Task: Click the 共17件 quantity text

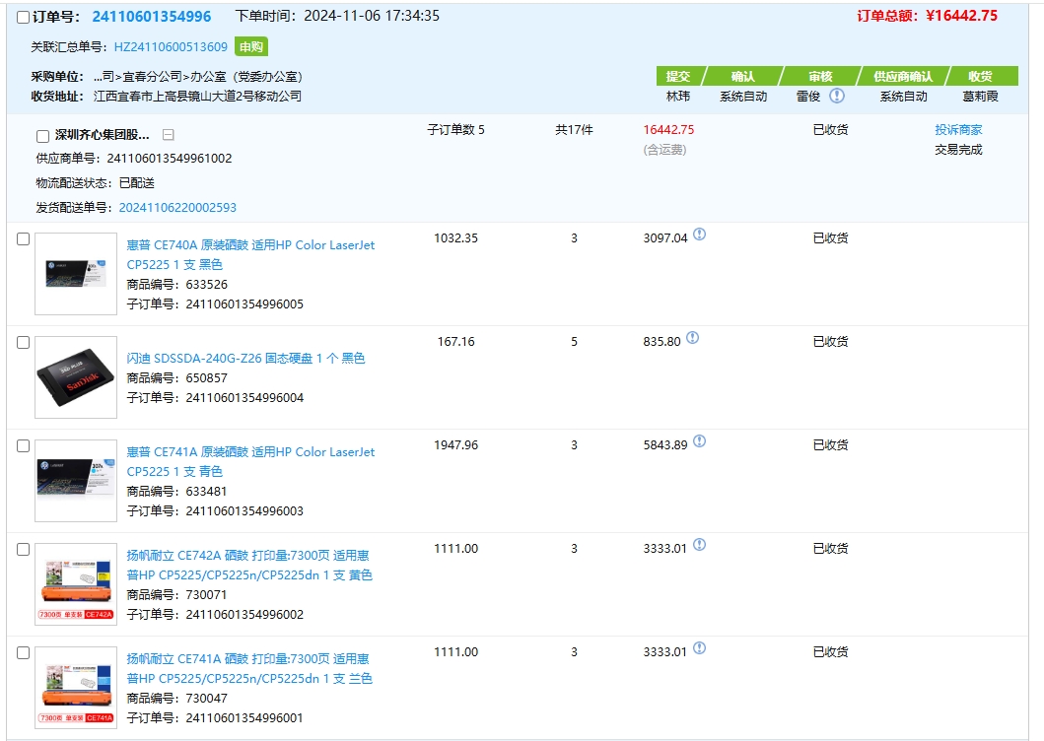Action: coord(574,130)
